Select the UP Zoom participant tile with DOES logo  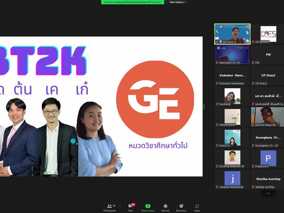(x=268, y=34)
